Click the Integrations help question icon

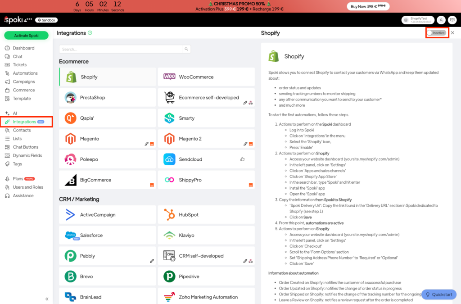click(90, 33)
